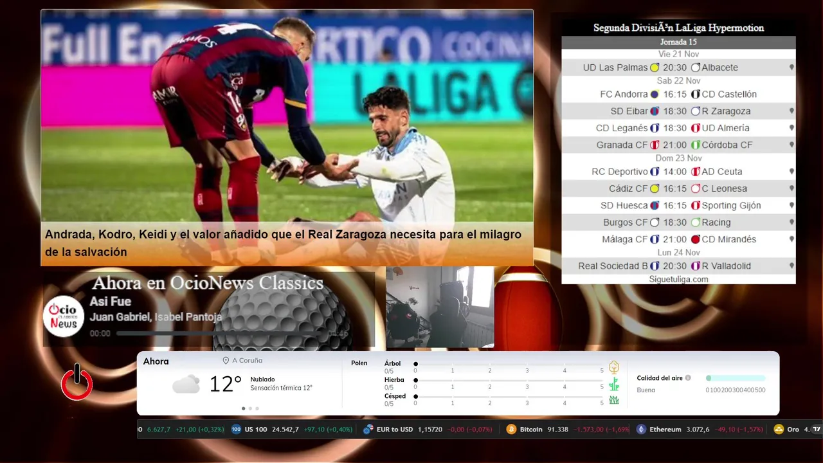Click the Ethereum icon in ticker

[641, 429]
